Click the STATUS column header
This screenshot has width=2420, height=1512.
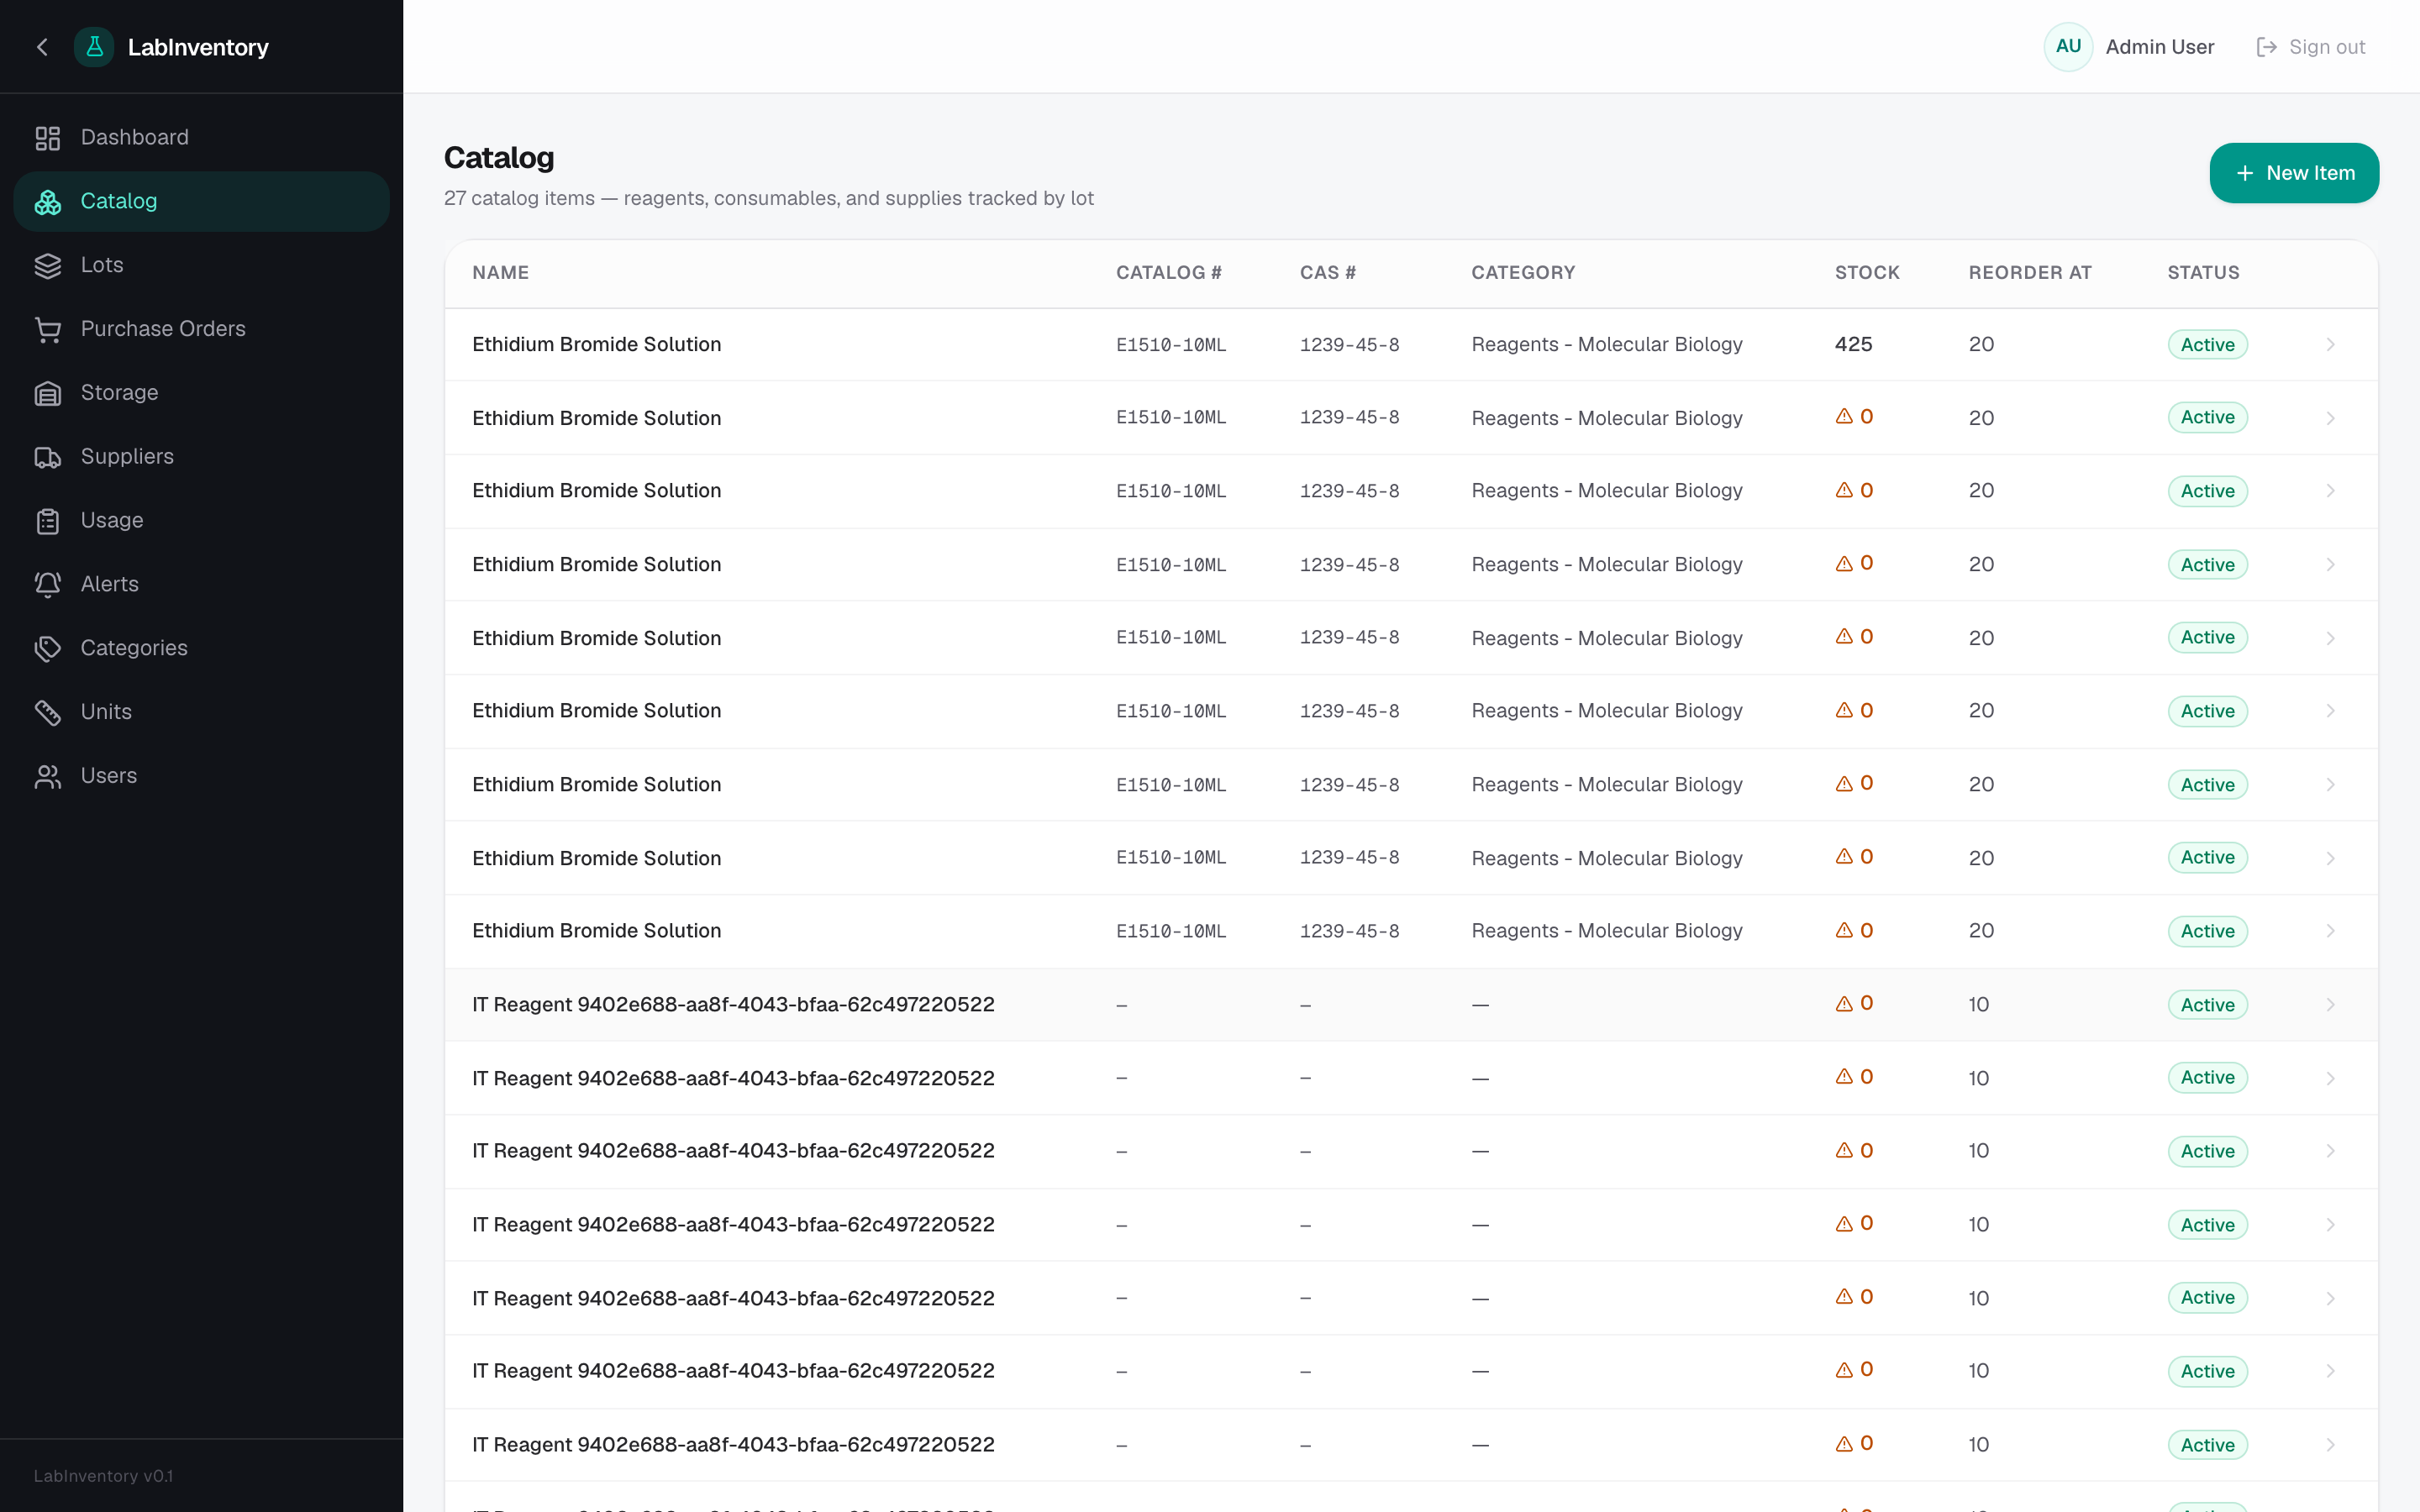[x=2203, y=273]
